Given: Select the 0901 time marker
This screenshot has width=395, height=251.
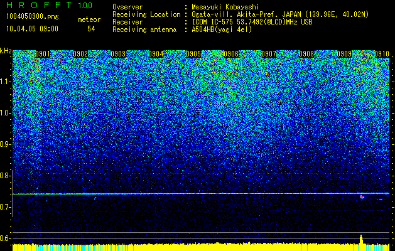Looking at the screenshot, I should pos(43,54).
